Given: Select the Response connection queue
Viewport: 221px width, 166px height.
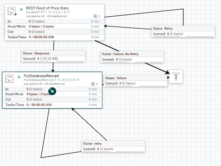Looking at the screenshot, I should [x=53, y=56].
